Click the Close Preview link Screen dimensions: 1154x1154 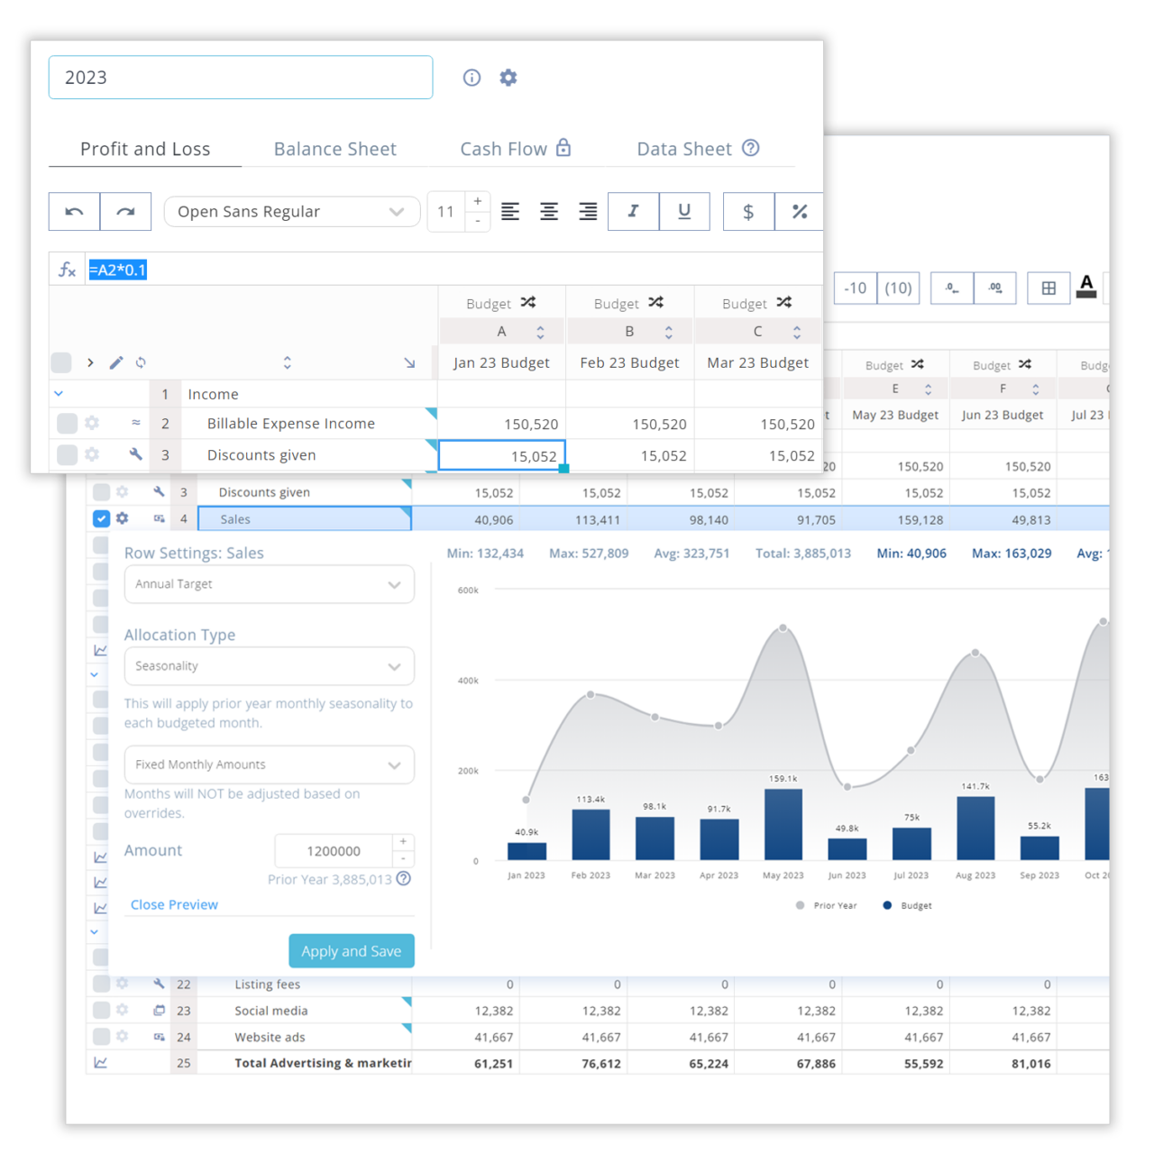[174, 904]
